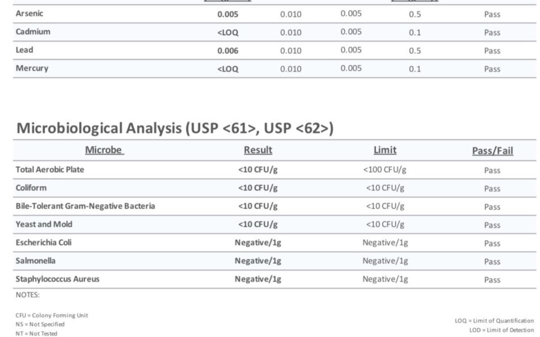Click the <100 CFU/g limit value
This screenshot has width=540, height=337.
click(x=384, y=170)
